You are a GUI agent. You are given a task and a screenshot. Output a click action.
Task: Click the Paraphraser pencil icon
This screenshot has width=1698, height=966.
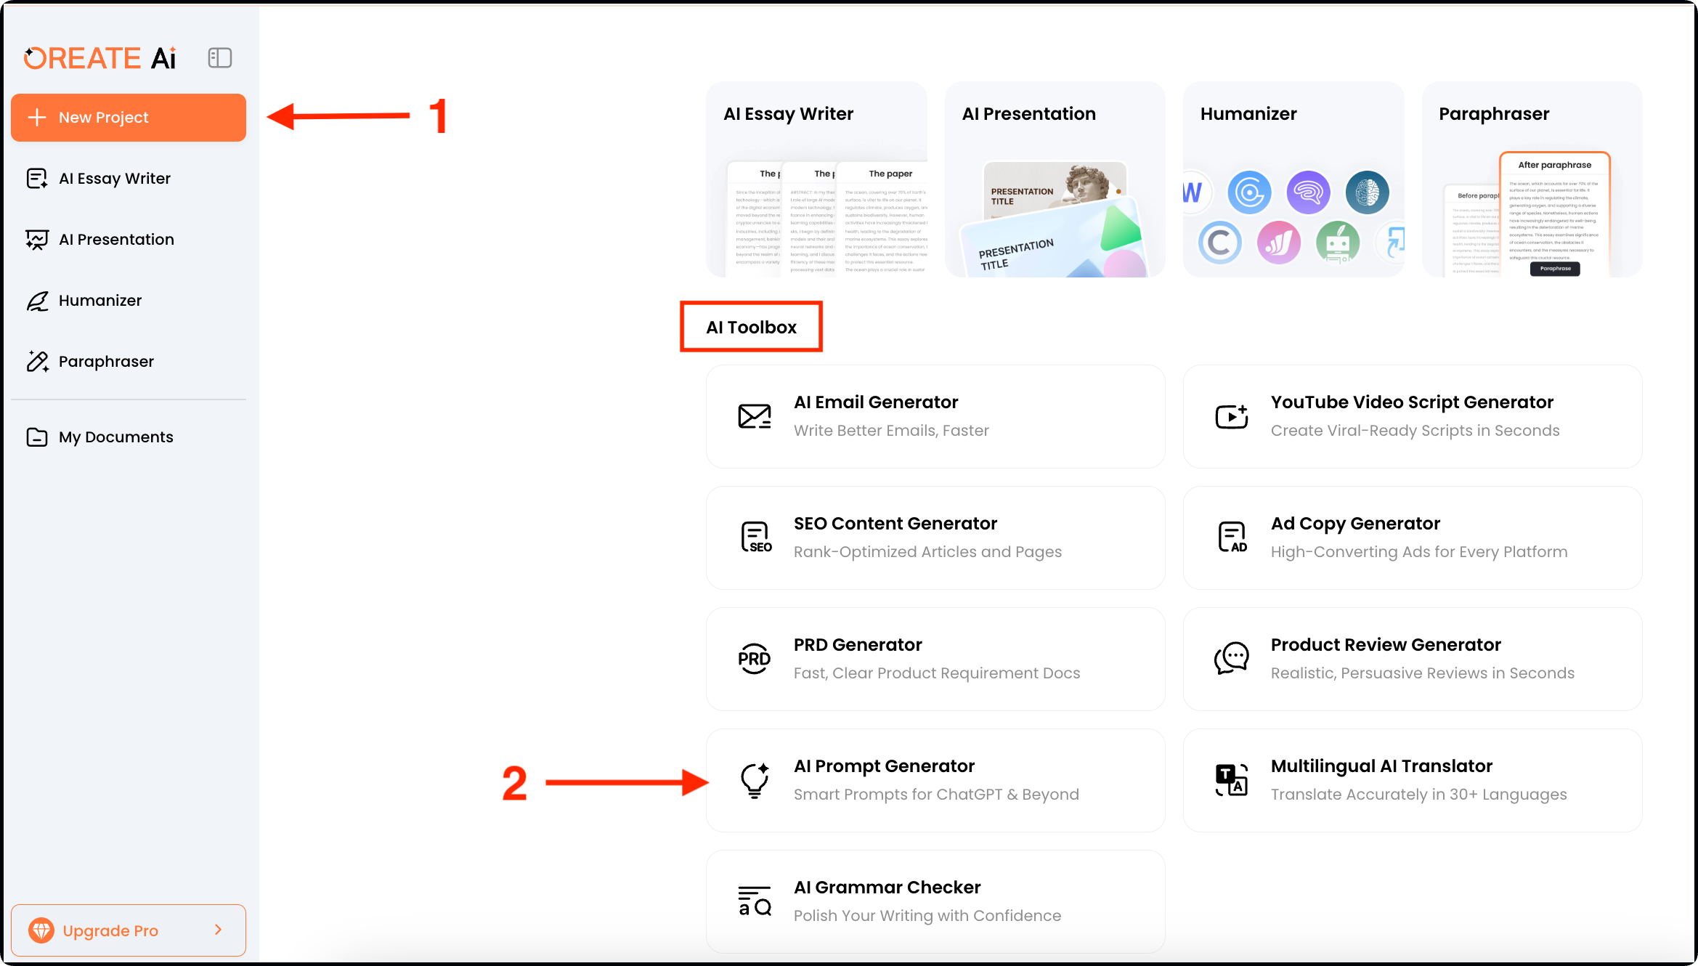pyautogui.click(x=37, y=361)
